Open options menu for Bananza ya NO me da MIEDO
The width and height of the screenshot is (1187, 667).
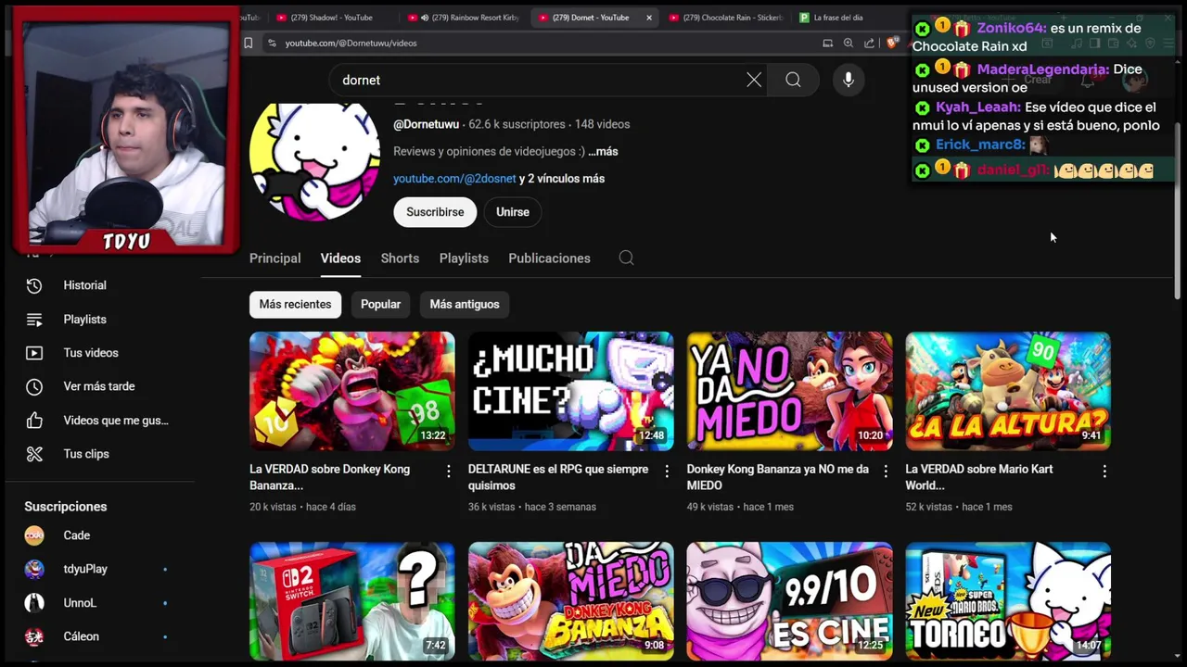coord(886,472)
